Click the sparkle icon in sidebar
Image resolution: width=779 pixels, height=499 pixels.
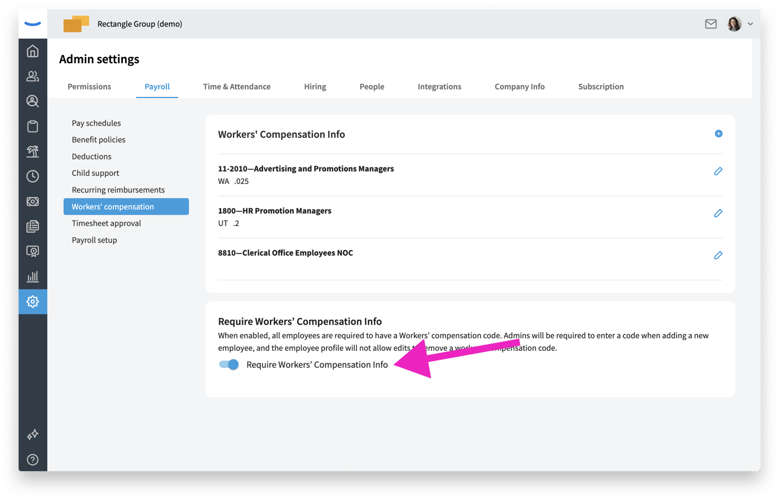pyautogui.click(x=32, y=435)
